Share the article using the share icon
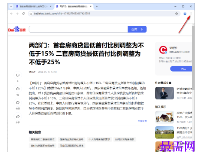Screen dimensions: 202x158 coord(18,116)
